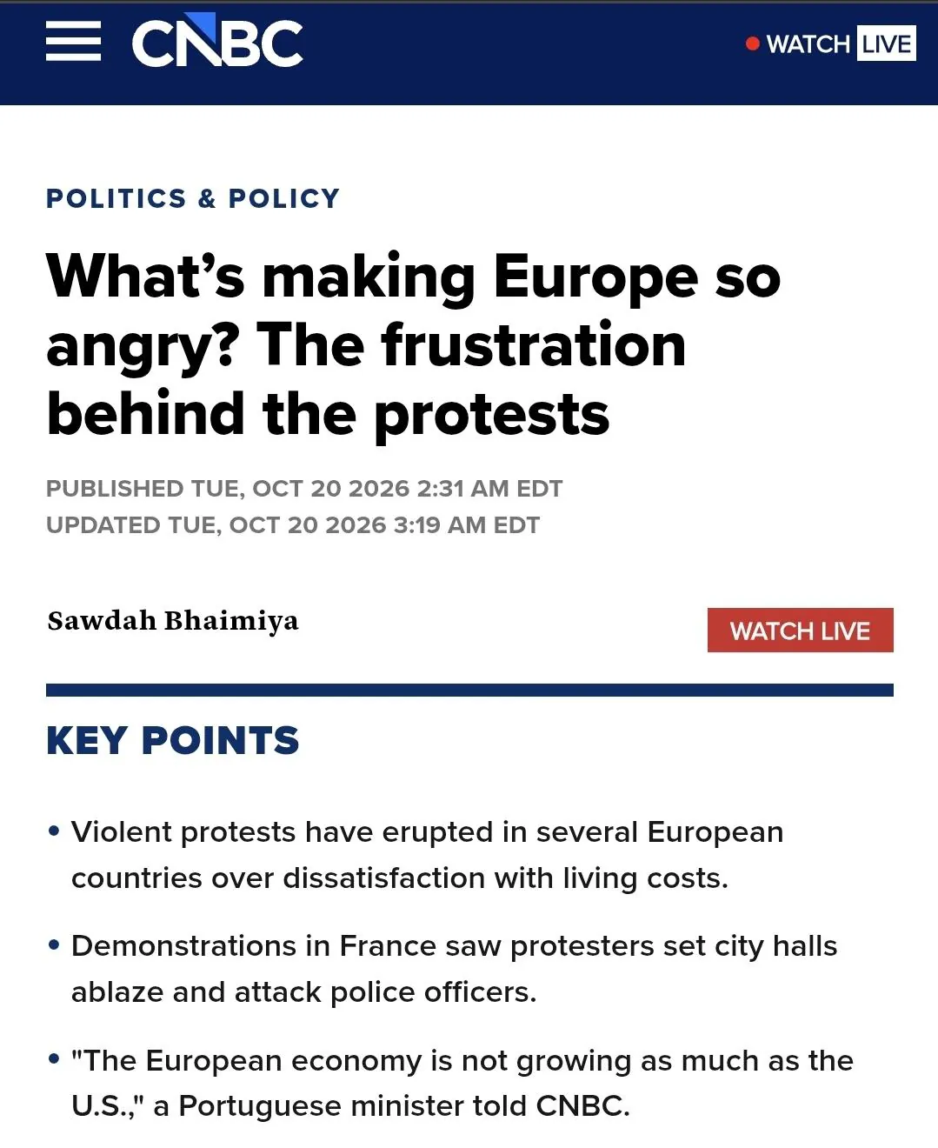Screen dimensions: 938x1148
Task: Select the article headline about Europe protests
Action: pyautogui.click(x=414, y=345)
